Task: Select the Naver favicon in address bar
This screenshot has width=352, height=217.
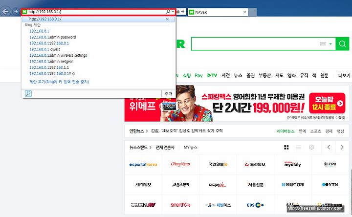Action: [24, 12]
